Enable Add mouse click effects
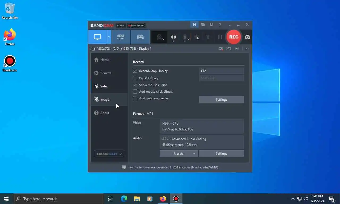 135,92
